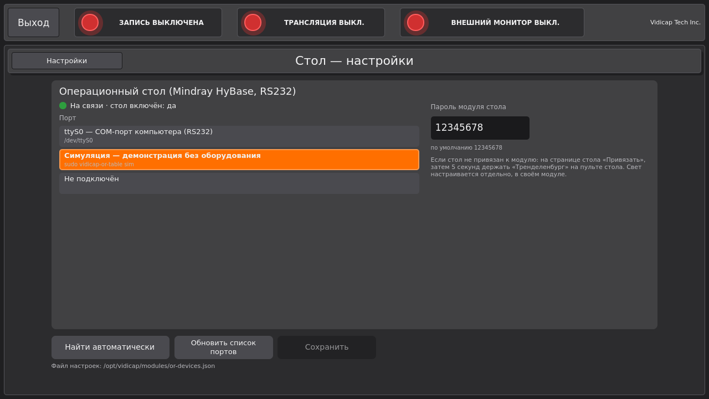Click the по умолчанию 12345678 hint
709x399 pixels.
click(466, 148)
